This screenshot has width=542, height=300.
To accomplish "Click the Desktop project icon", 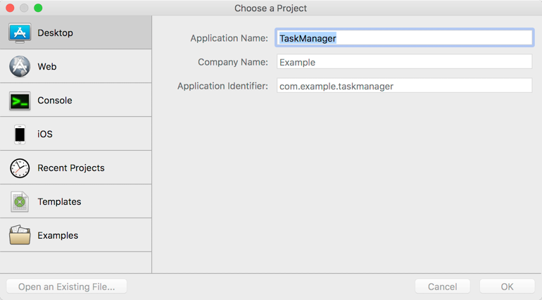I will [20, 33].
